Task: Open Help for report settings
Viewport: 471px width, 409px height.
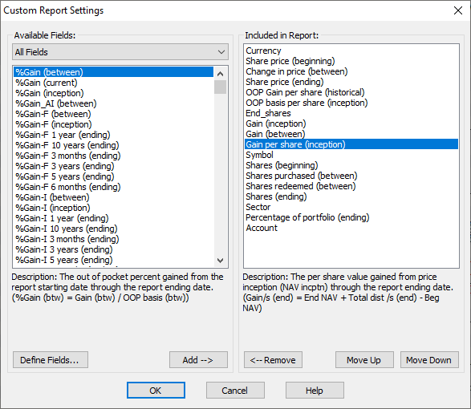Action: tap(315, 391)
